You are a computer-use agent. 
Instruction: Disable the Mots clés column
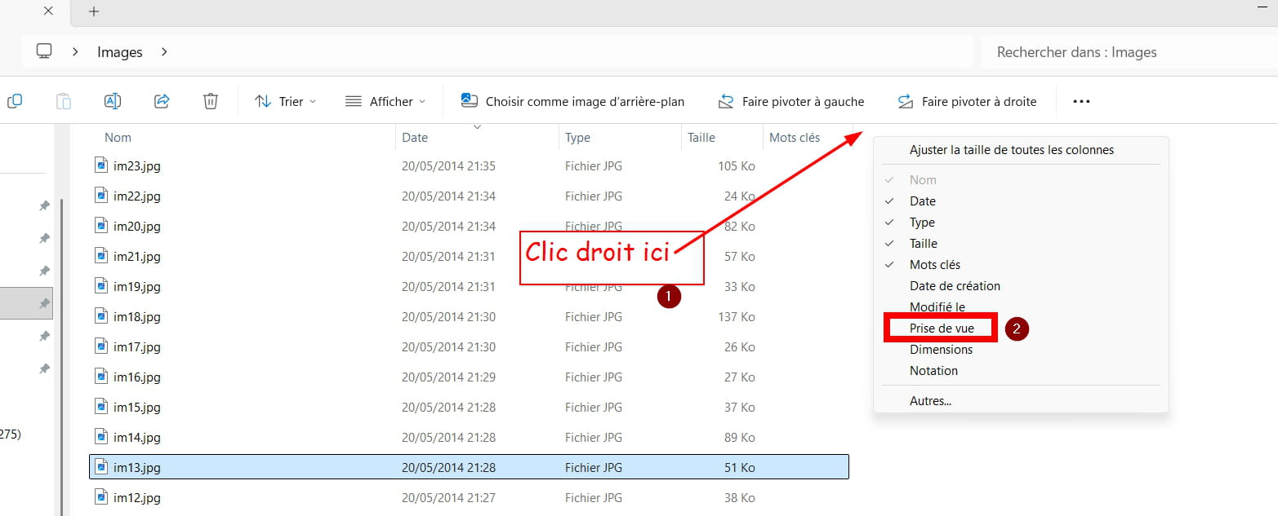click(x=934, y=265)
